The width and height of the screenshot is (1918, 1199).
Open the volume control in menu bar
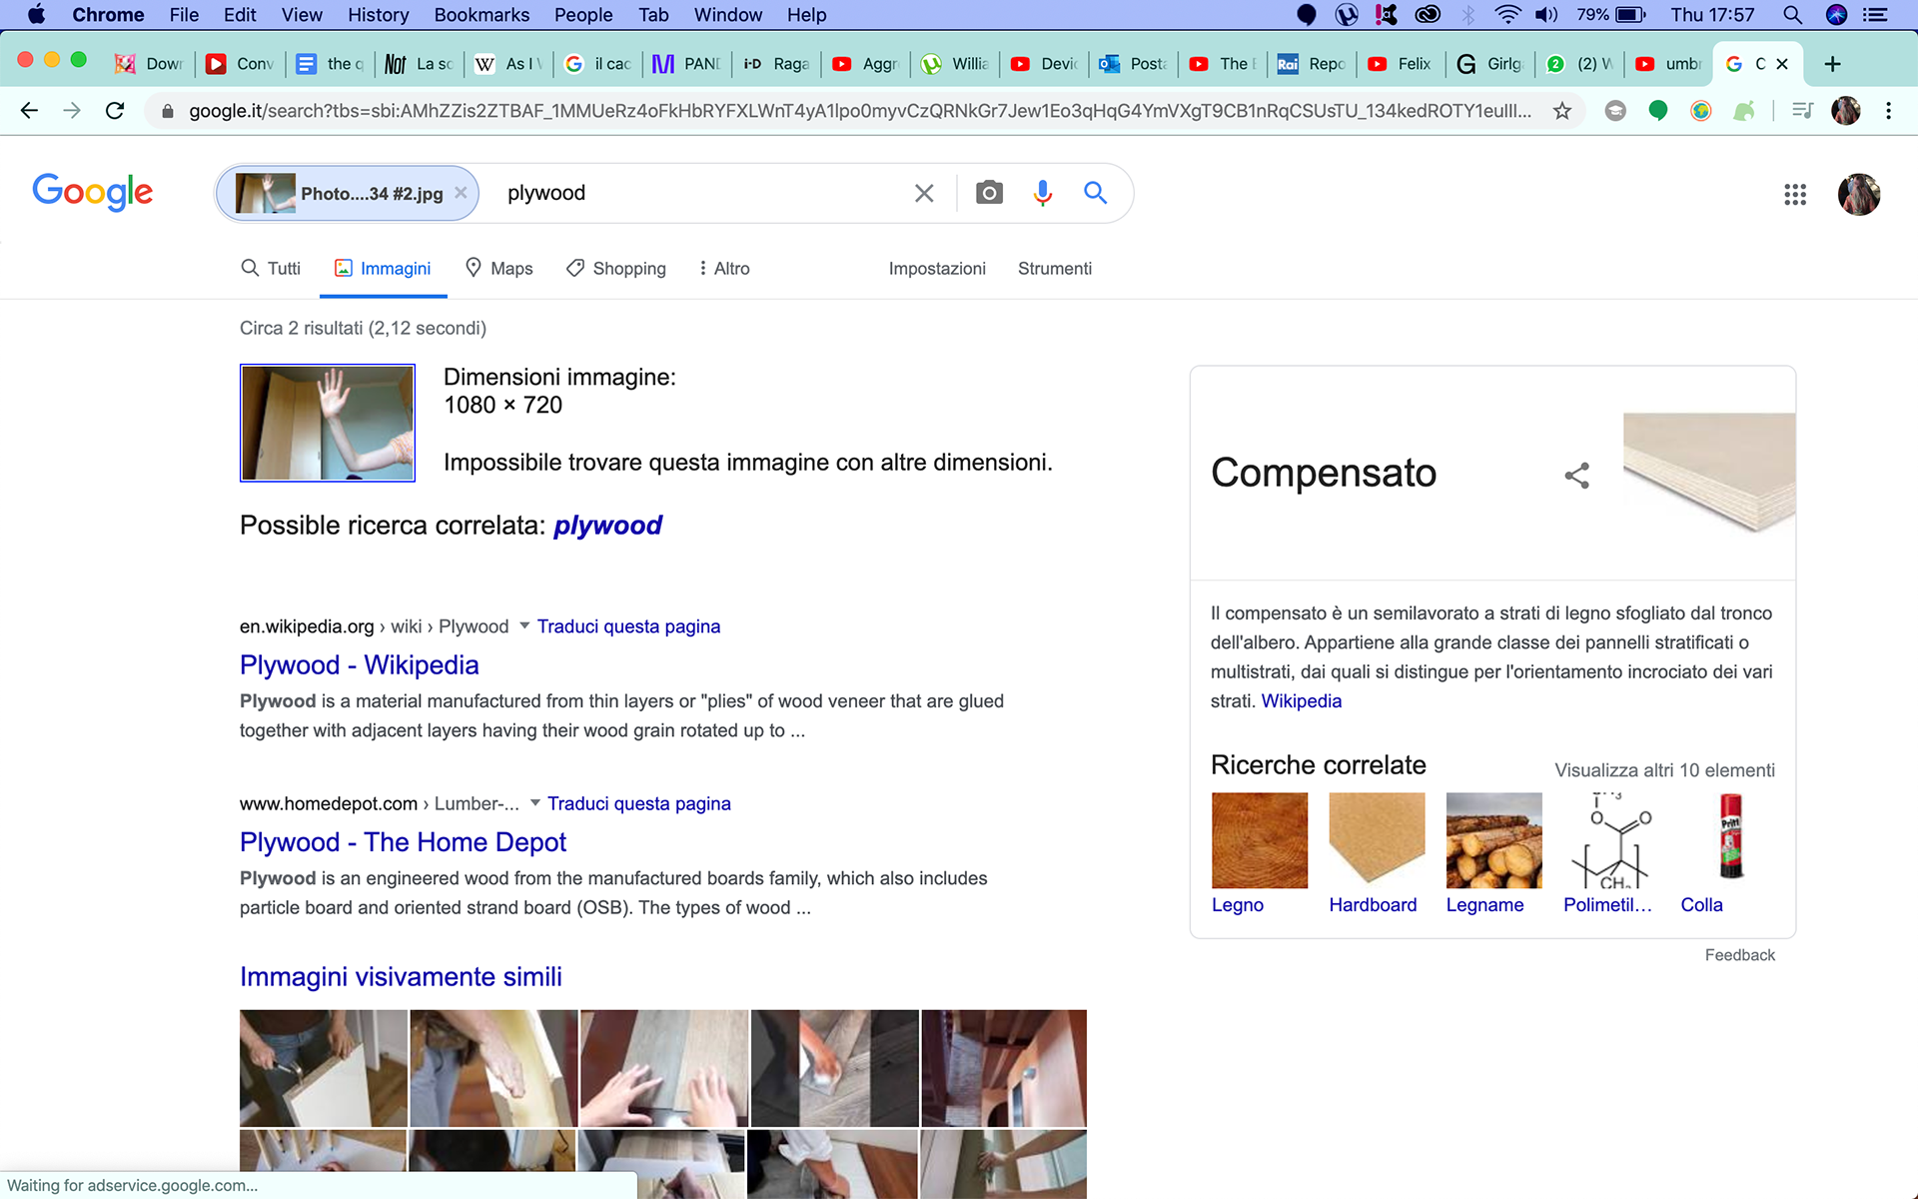pos(1546,15)
